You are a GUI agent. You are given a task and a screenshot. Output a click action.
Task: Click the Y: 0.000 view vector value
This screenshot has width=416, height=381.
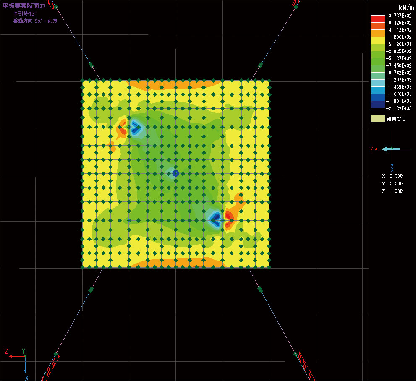click(x=392, y=184)
